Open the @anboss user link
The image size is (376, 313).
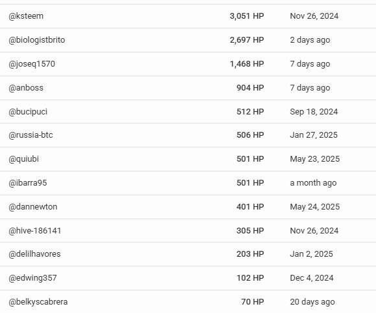[x=26, y=88]
